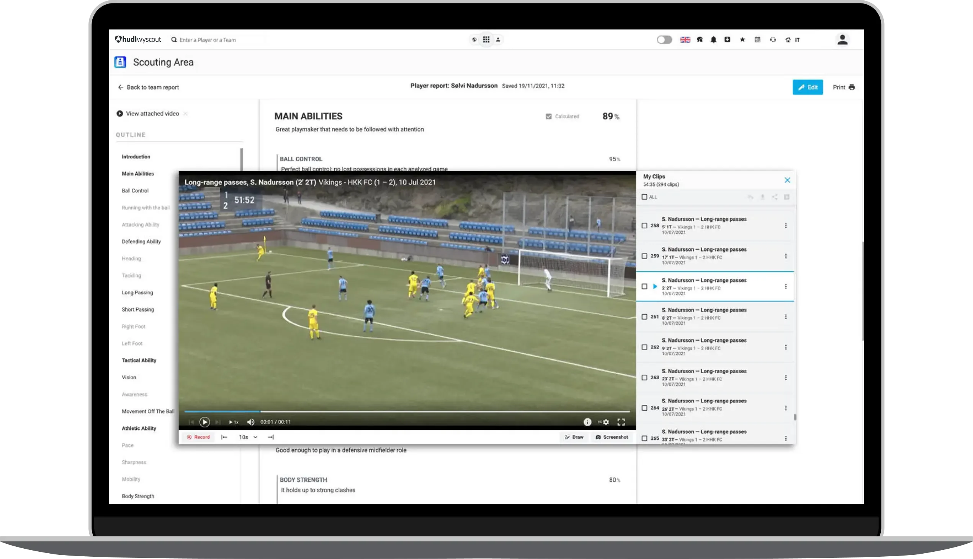Share selected clips via the share icon
Screen dimensions: 973x559
click(774, 197)
